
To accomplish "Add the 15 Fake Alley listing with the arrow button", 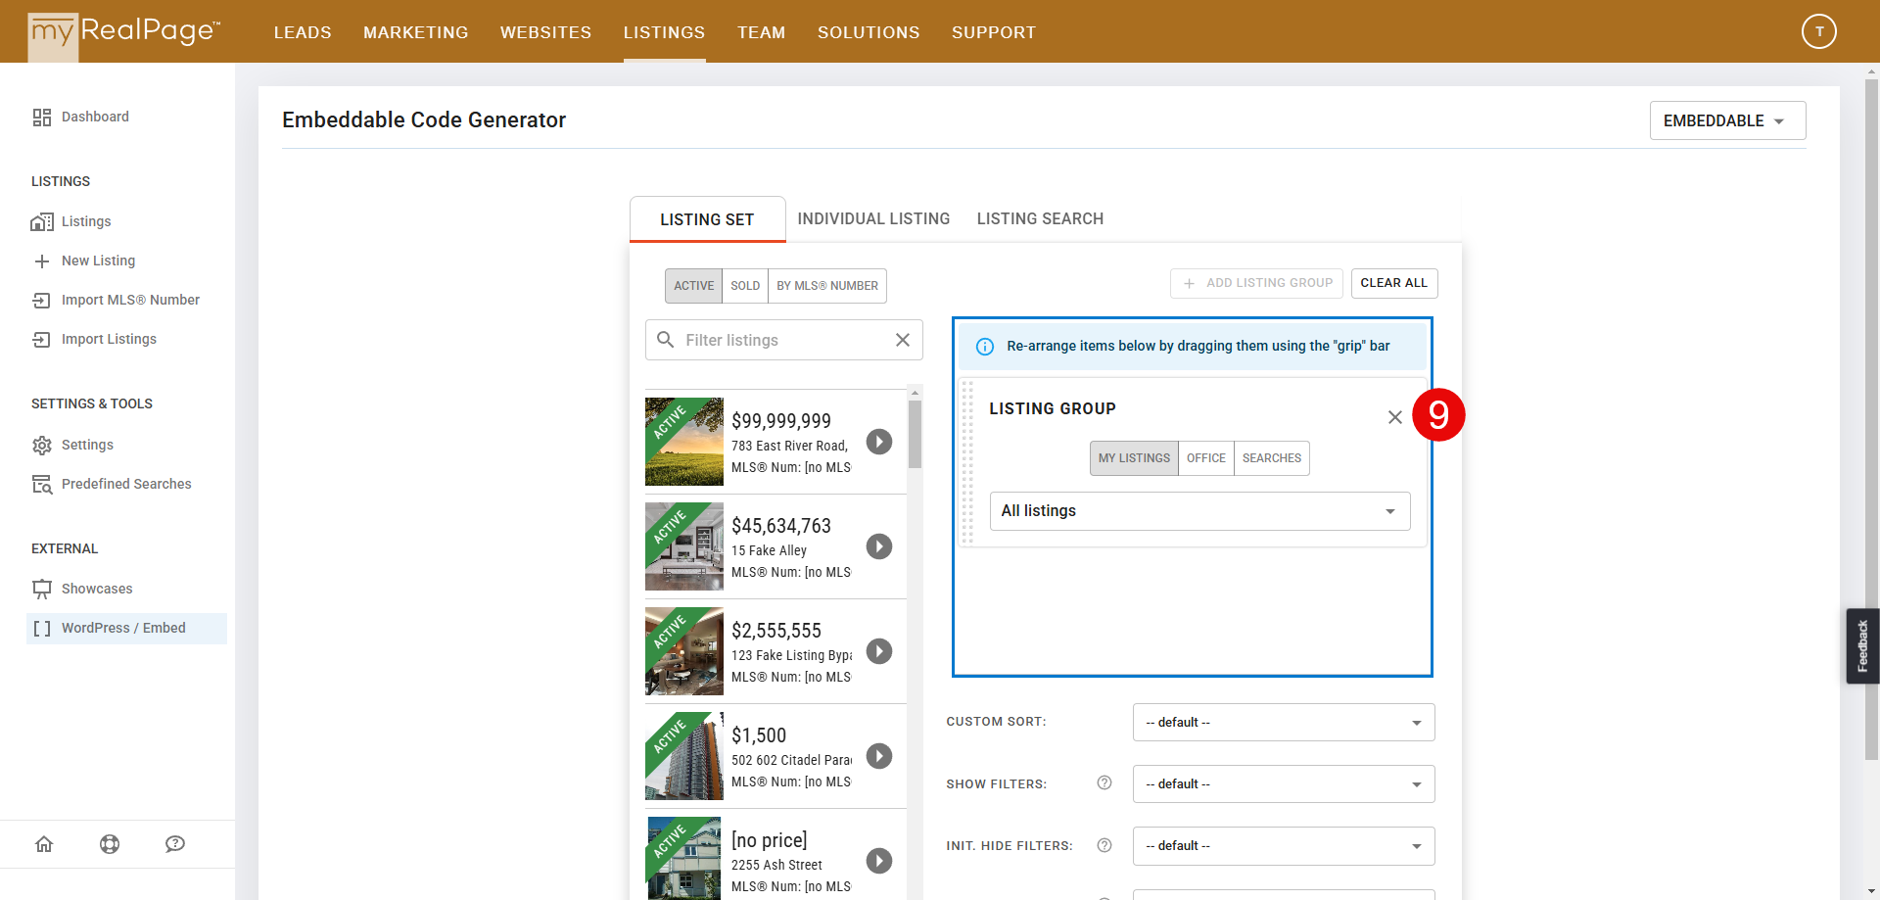I will tap(879, 546).
